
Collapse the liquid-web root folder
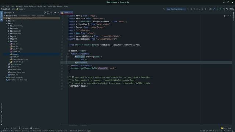click(4, 15)
